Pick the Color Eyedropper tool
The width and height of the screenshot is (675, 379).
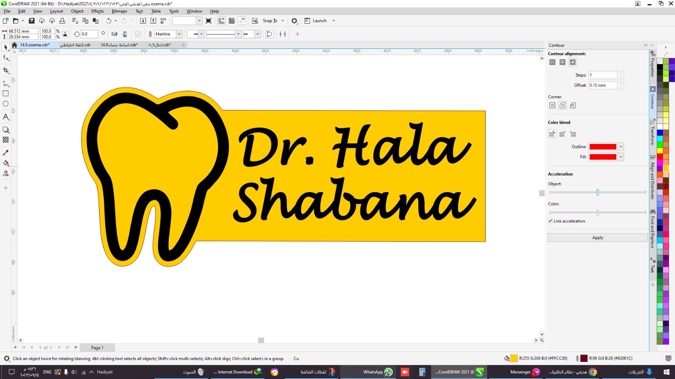(x=6, y=152)
